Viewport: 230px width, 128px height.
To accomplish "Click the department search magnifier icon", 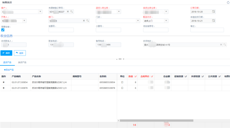I will tap(87, 21).
